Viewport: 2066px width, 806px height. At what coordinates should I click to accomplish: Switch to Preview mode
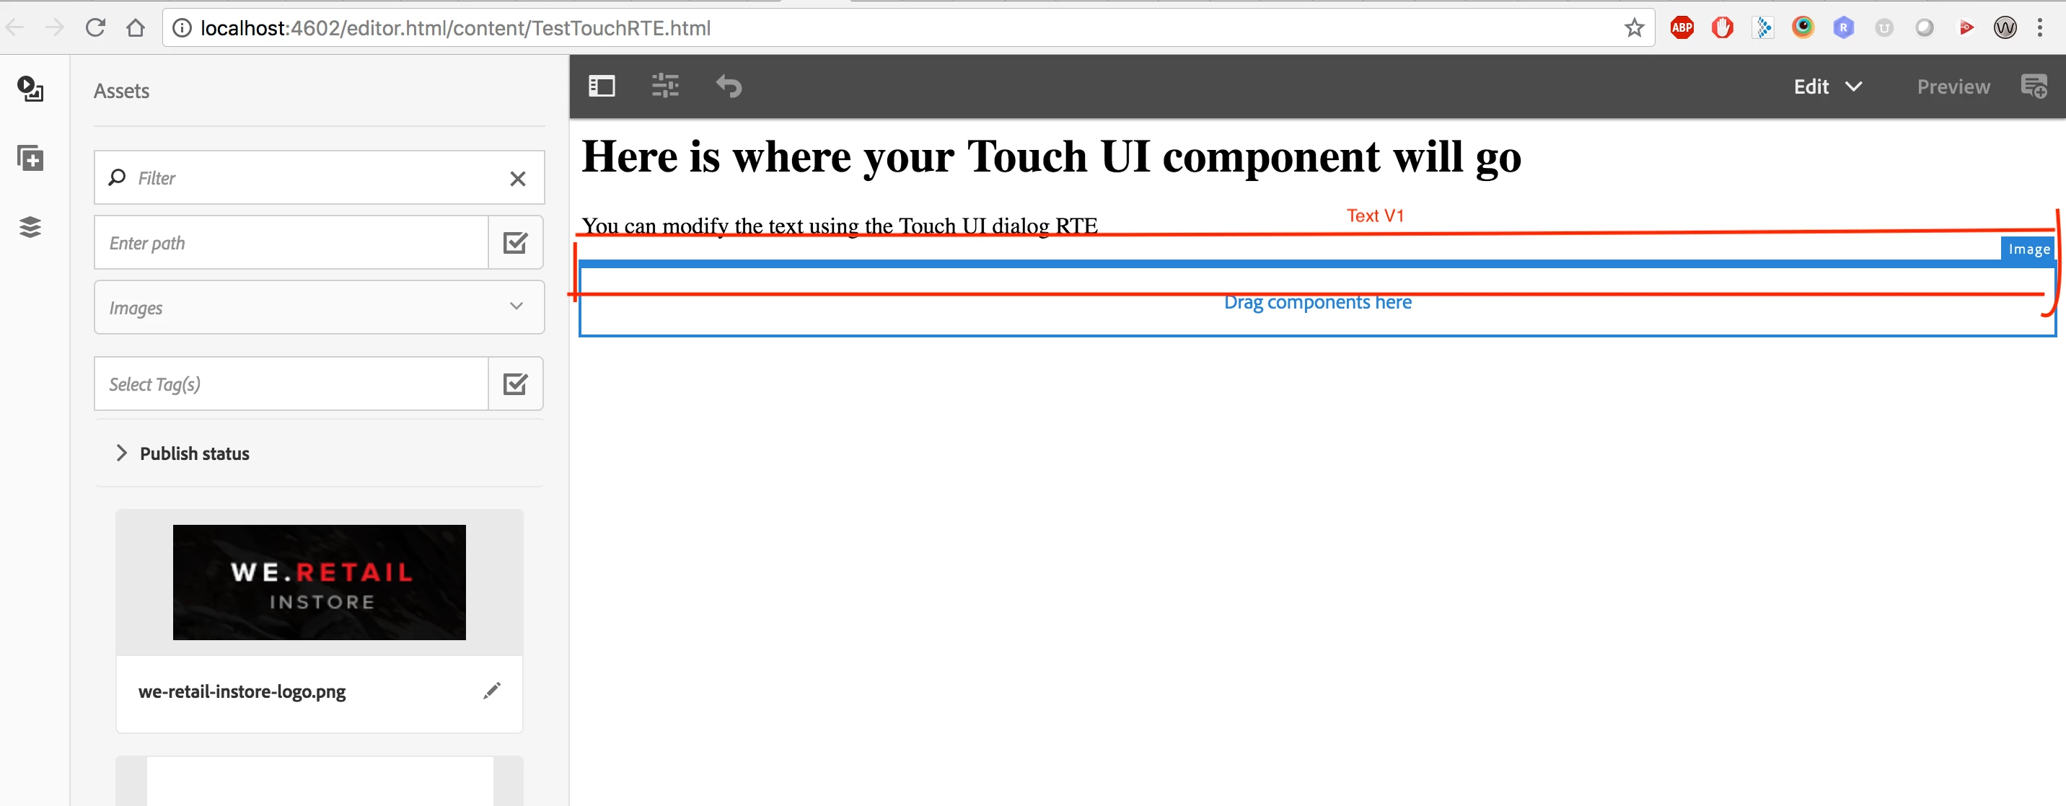pos(1953,87)
